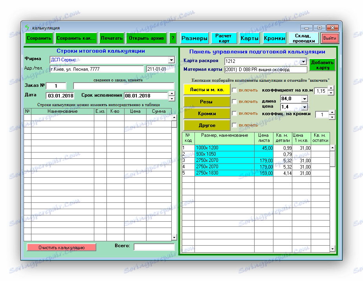Enable включить checkbox for Другое
363x281 pixels.
coord(234,125)
